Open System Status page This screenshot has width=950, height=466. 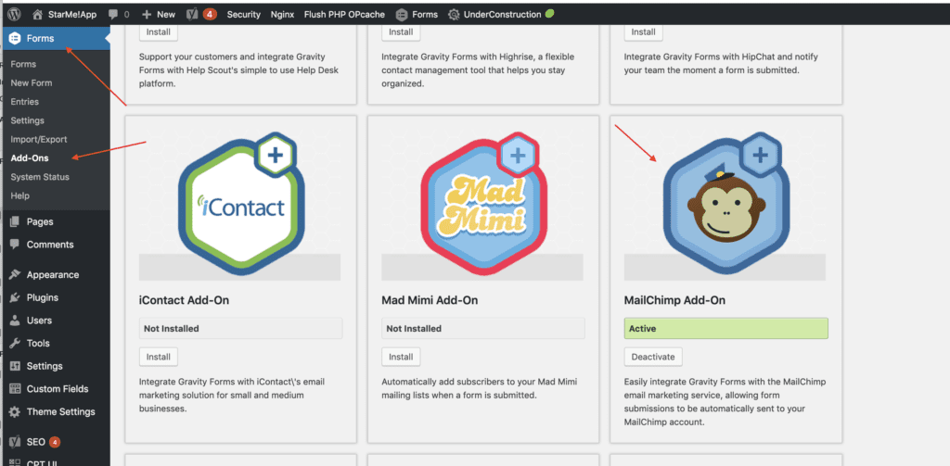pos(40,177)
